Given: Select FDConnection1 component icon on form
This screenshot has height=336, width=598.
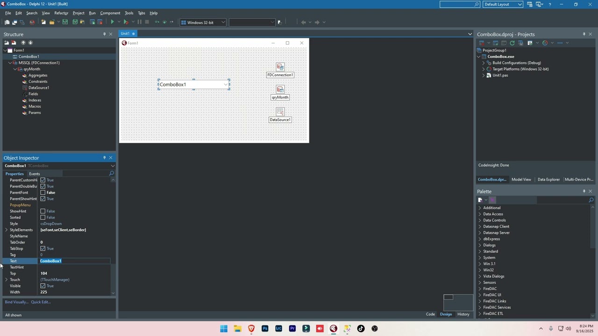Looking at the screenshot, I should point(280,67).
